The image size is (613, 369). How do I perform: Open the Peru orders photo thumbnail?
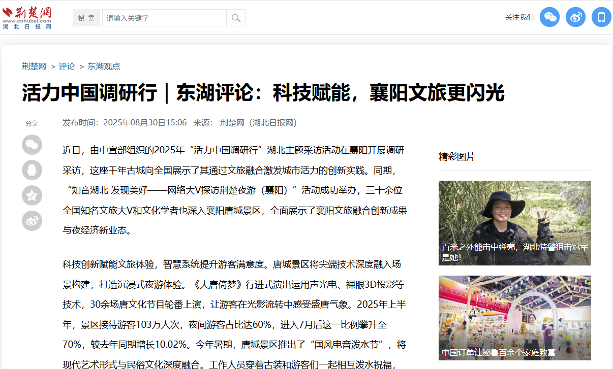(x=514, y=310)
